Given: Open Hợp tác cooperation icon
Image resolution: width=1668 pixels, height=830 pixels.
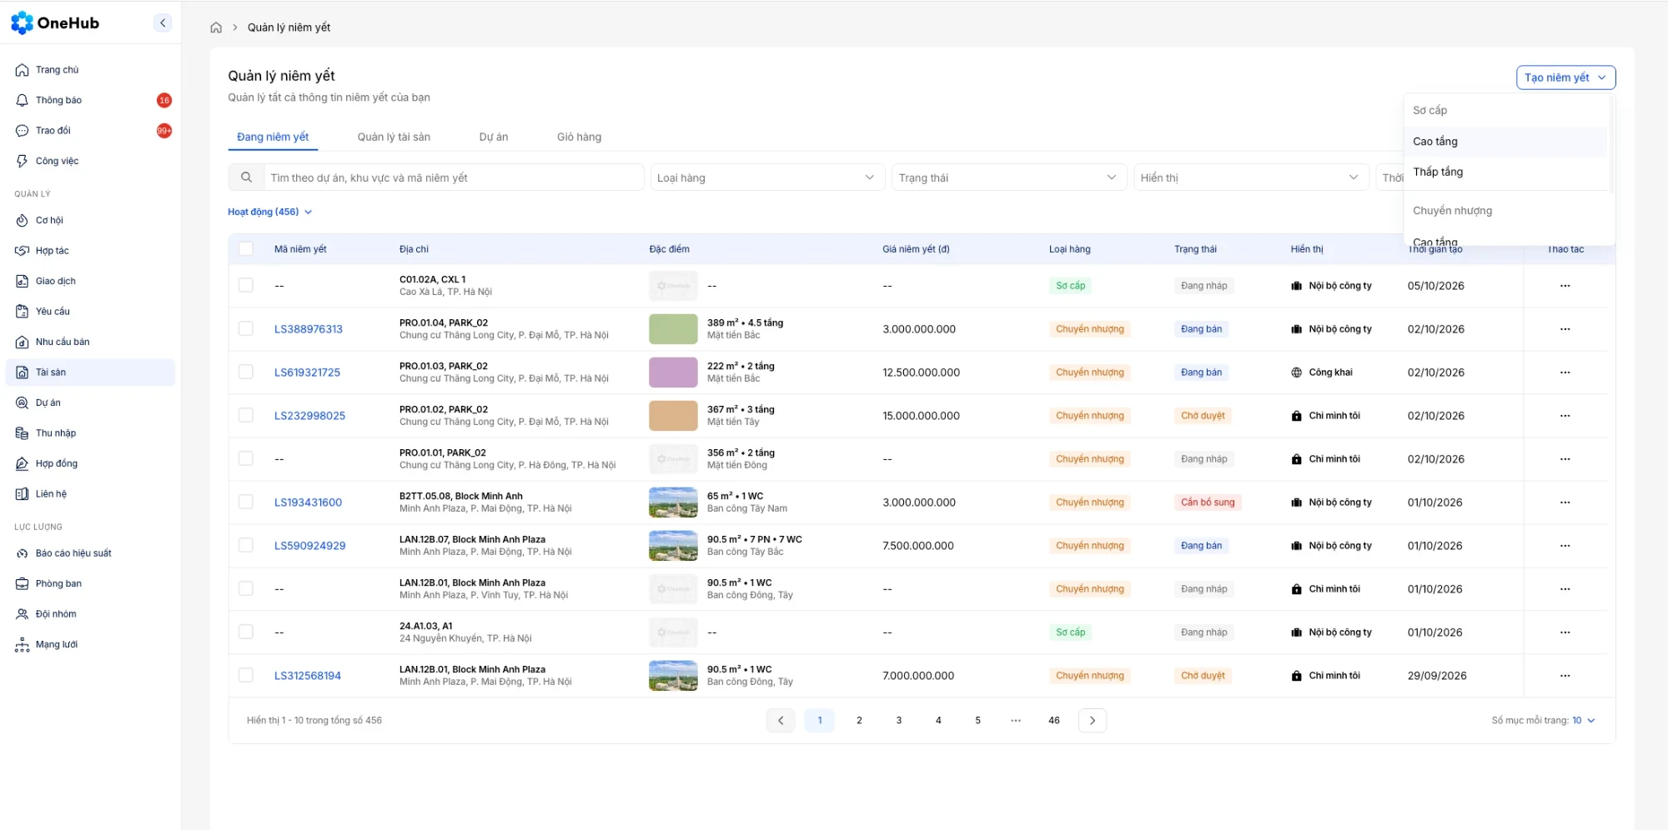Looking at the screenshot, I should click(23, 251).
